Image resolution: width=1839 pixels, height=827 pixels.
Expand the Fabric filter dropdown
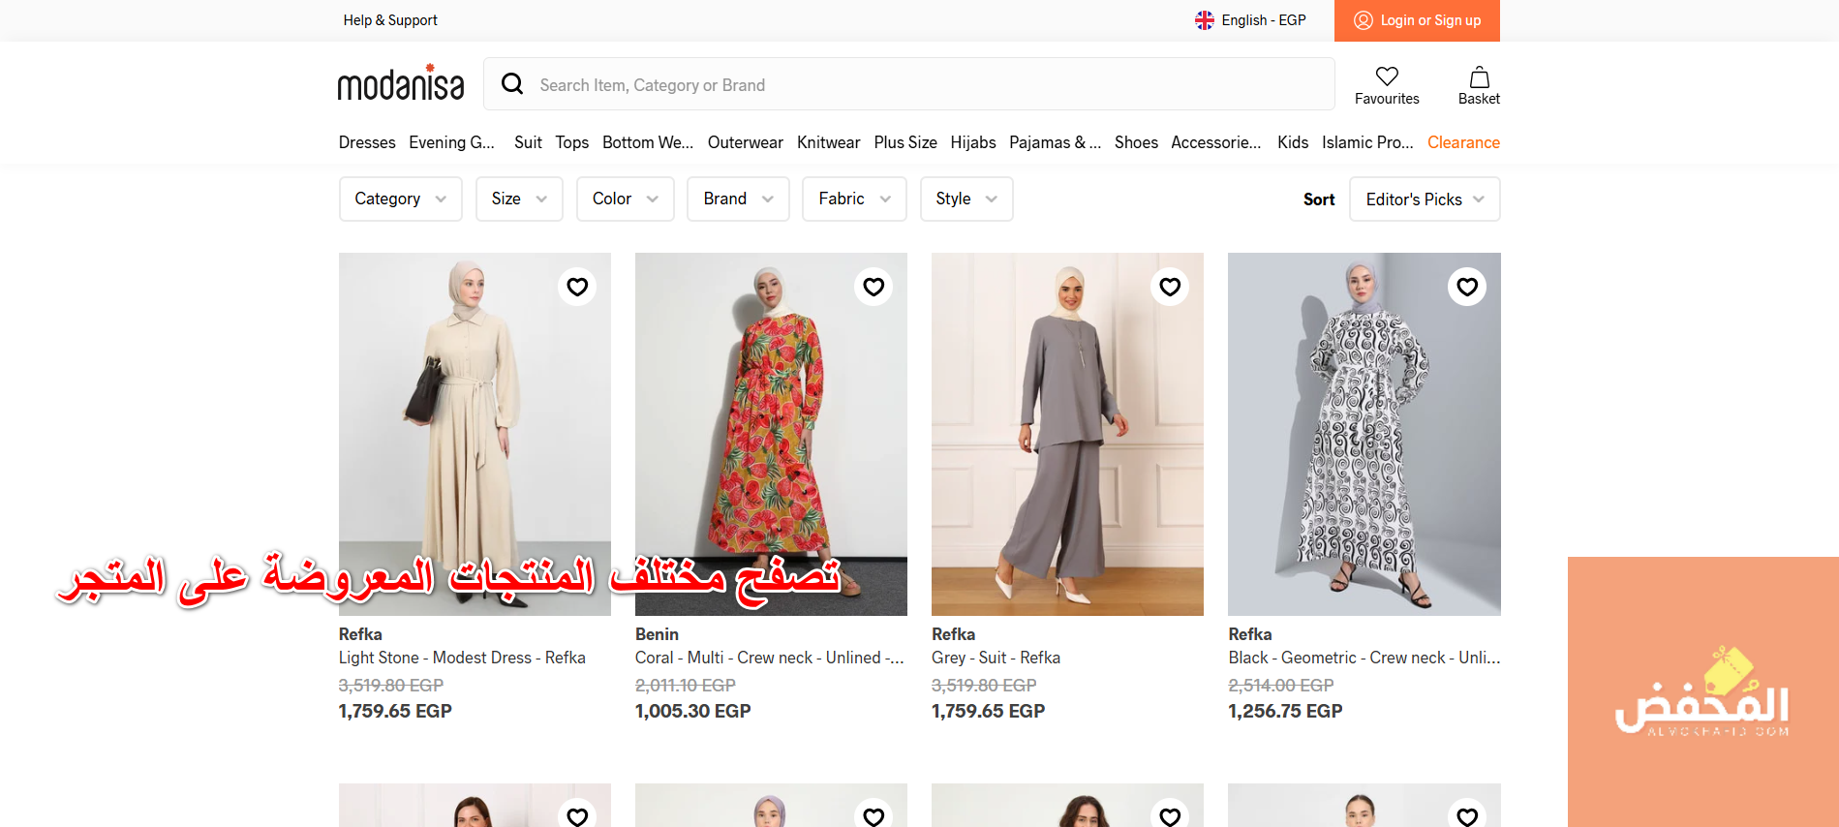point(853,199)
